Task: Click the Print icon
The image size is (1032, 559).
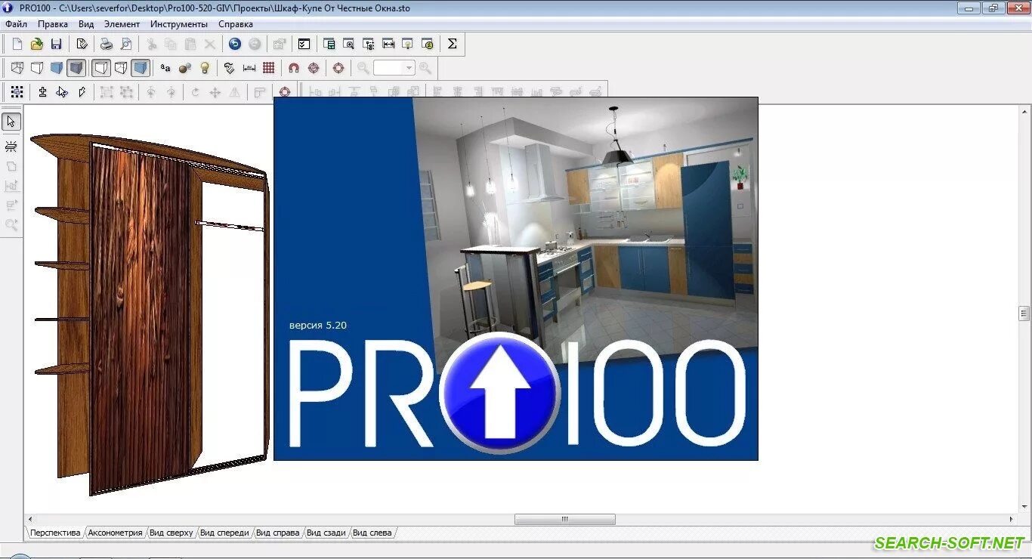Action: 107,44
